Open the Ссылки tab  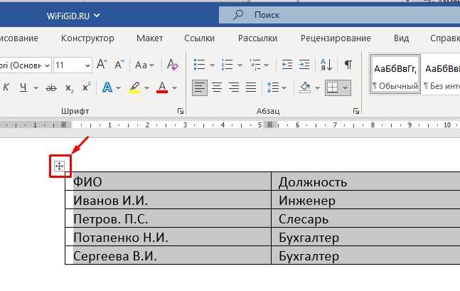pyautogui.click(x=200, y=38)
